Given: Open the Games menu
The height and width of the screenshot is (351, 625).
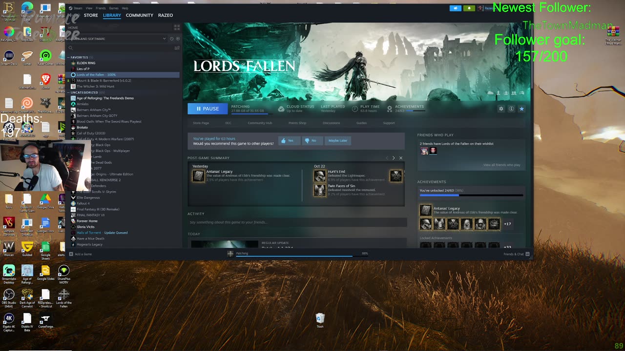Looking at the screenshot, I should tap(114, 8).
